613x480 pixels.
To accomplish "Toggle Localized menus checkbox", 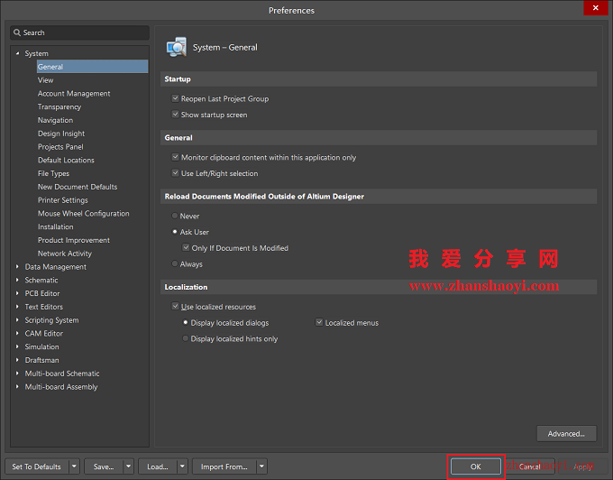I will pyautogui.click(x=319, y=322).
